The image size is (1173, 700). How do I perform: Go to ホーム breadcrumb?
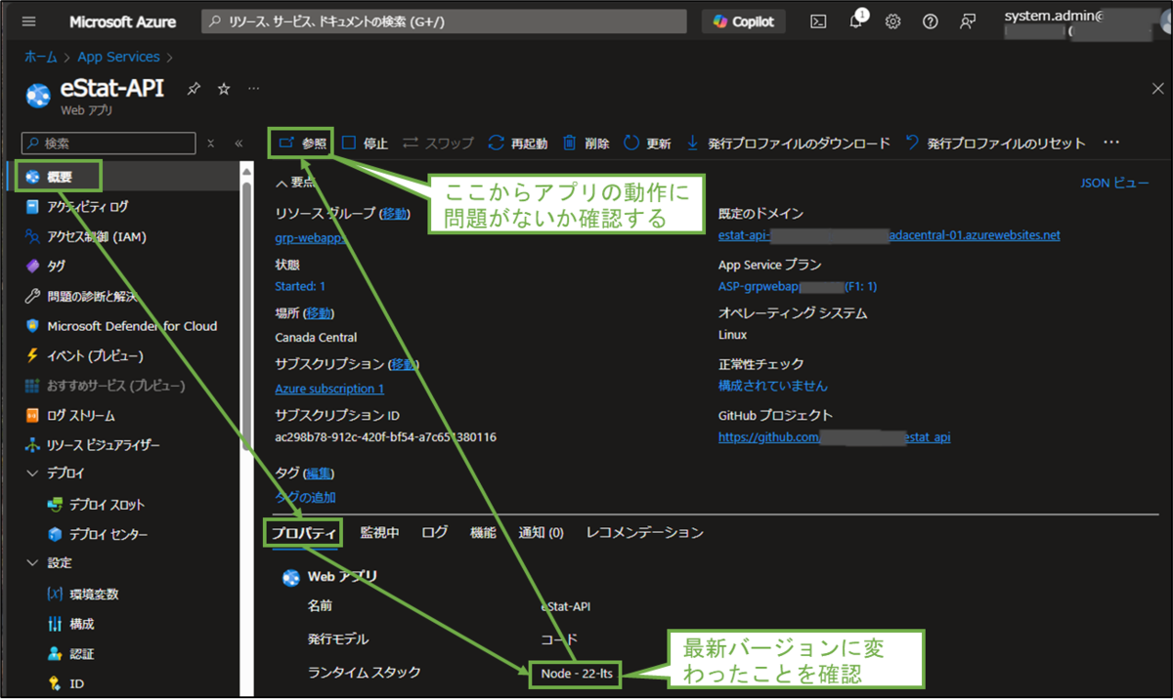(x=40, y=58)
